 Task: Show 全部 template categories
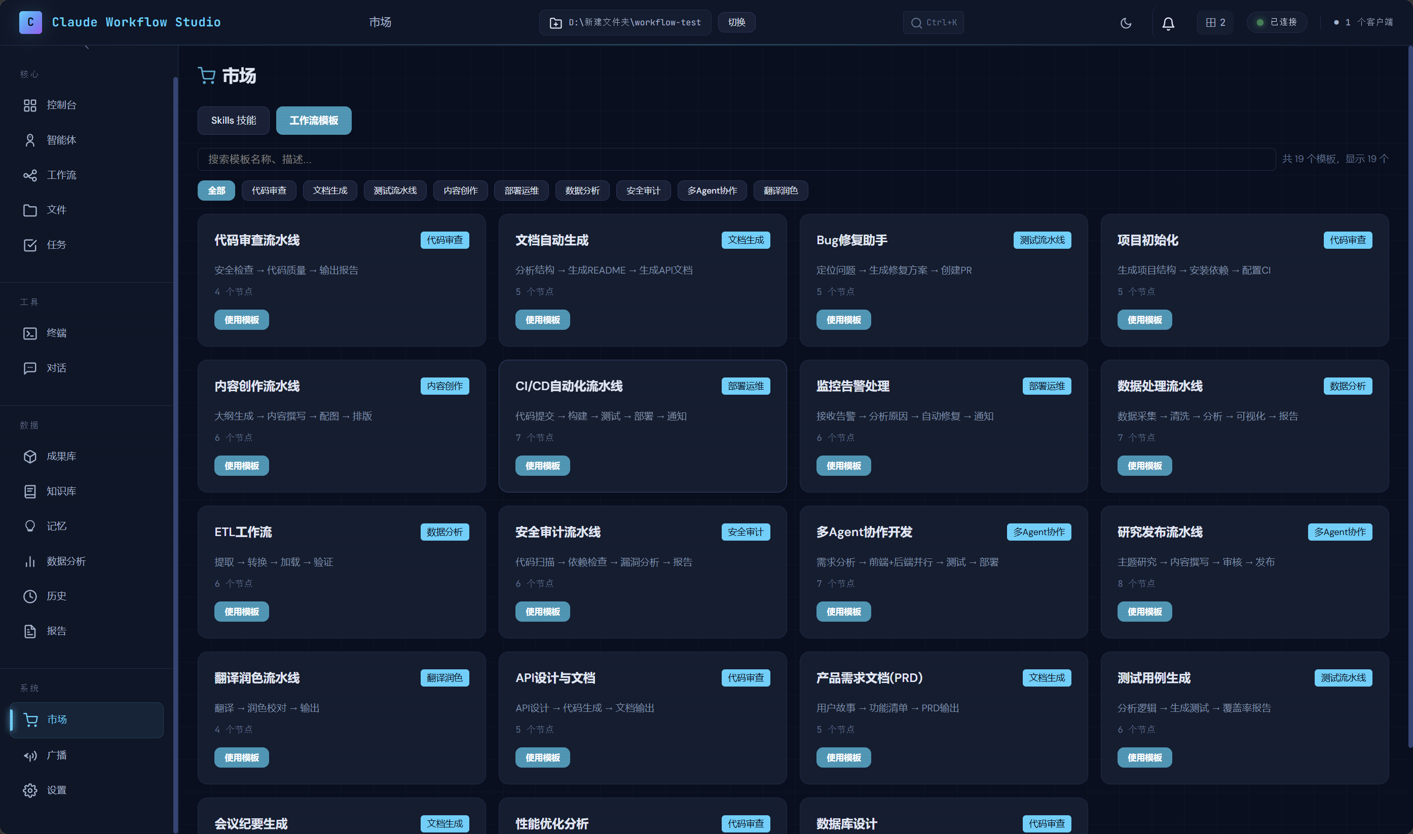coord(216,191)
